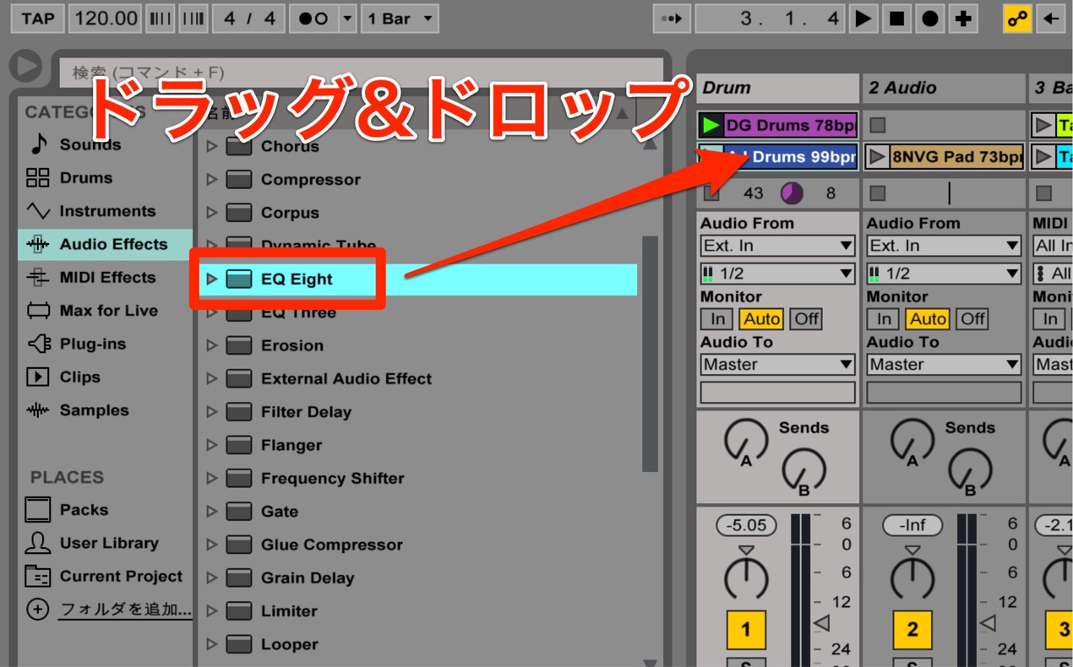
Task: Set Drum track Monitor to In
Action: pyautogui.click(x=716, y=318)
